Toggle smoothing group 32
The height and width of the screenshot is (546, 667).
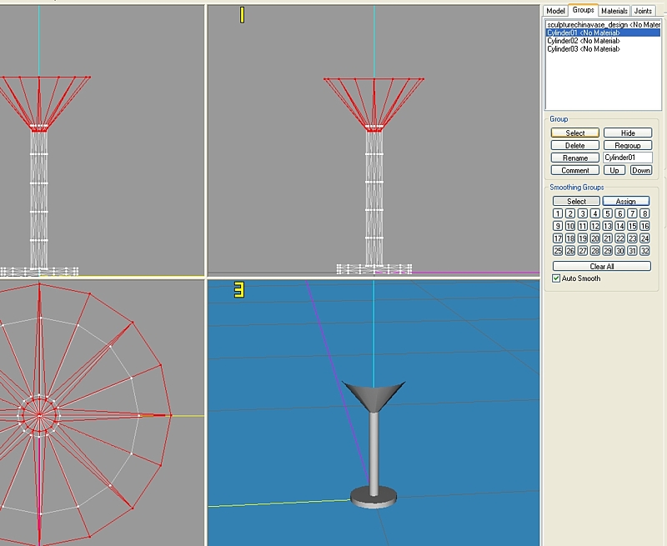click(644, 251)
